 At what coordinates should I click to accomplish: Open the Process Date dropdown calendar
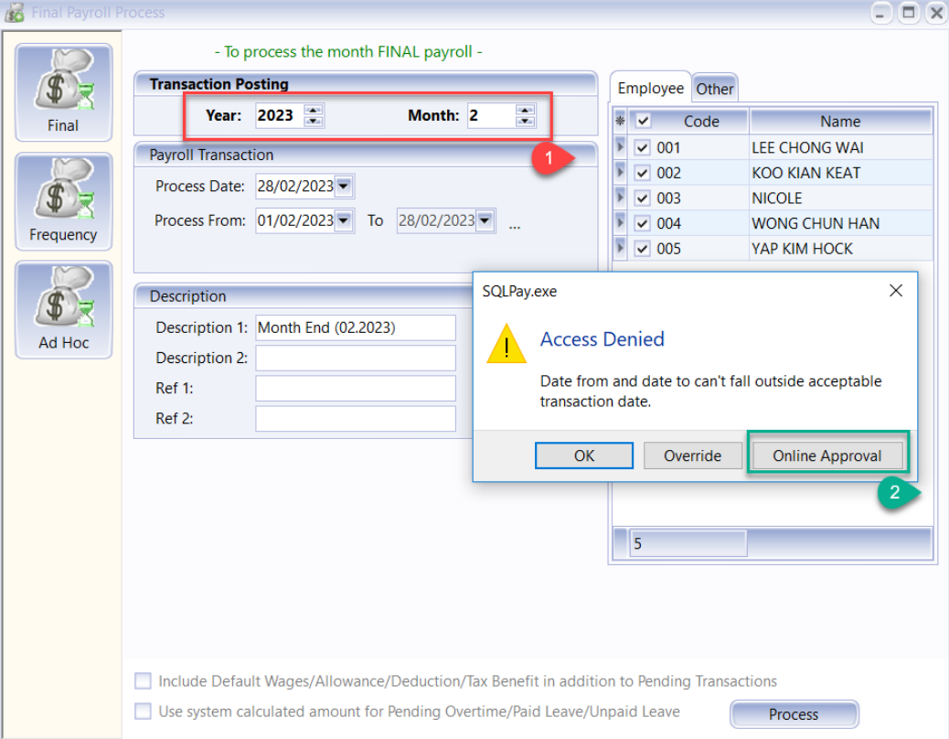pyautogui.click(x=344, y=187)
